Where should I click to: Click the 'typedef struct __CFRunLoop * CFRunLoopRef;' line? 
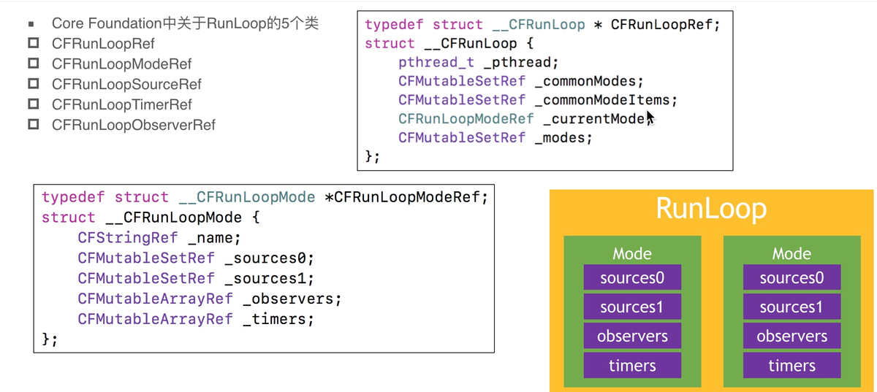tap(543, 25)
